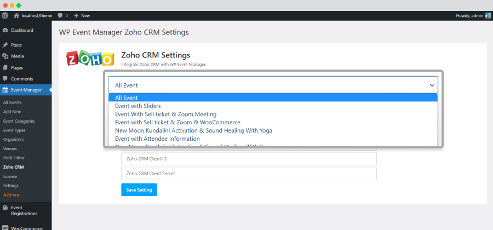Click the Dashboard gauge icon
This screenshot has height=230, width=493.
click(5, 31)
